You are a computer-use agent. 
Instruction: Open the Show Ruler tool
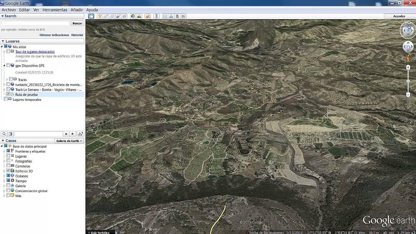point(157,16)
